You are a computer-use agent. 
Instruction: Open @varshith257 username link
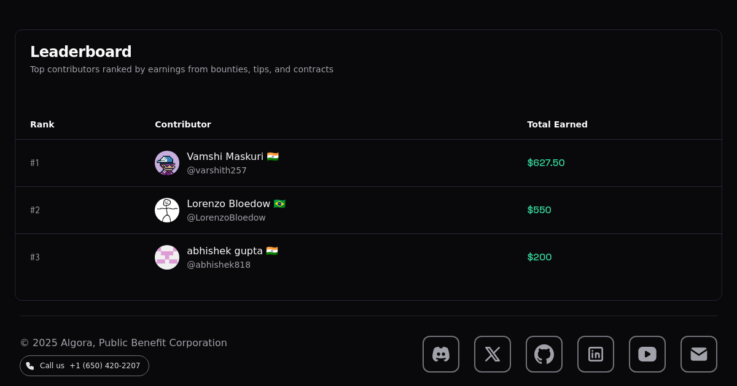point(216,170)
